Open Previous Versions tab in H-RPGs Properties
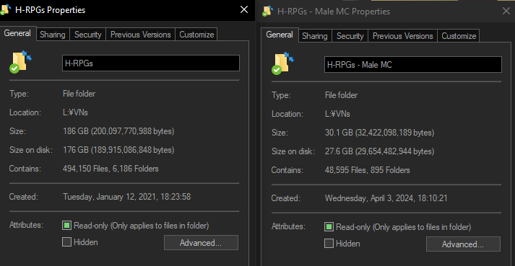 [x=141, y=35]
